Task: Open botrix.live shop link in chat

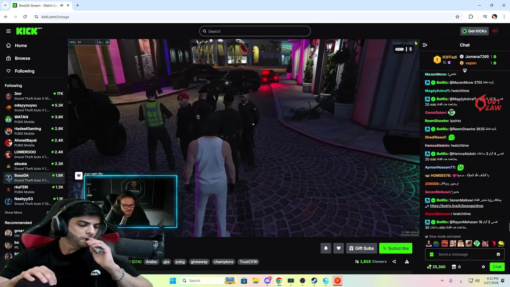Action: pyautogui.click(x=457, y=206)
